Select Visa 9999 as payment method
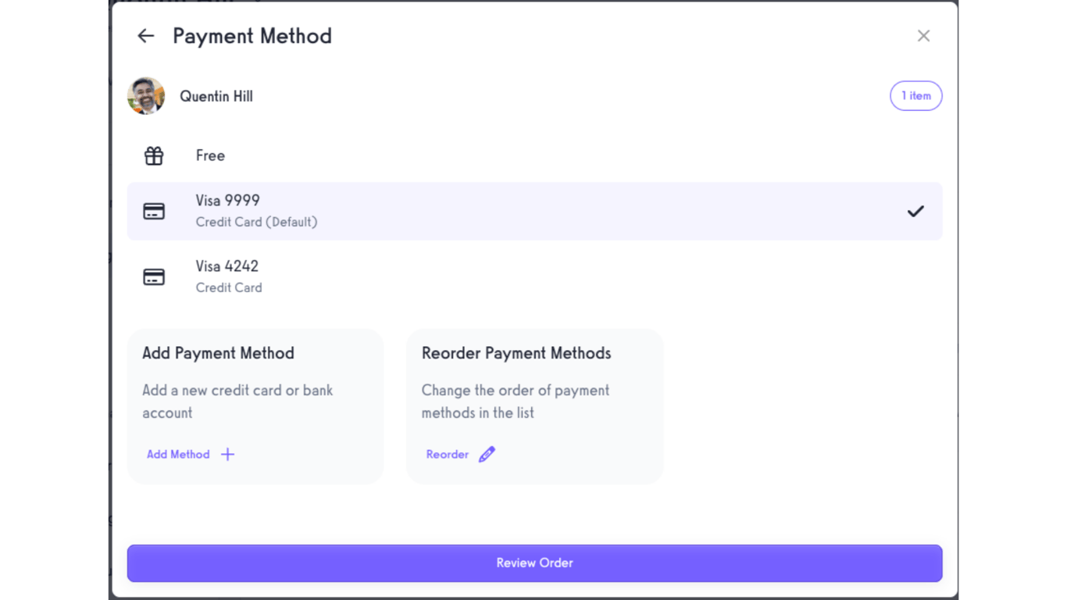This screenshot has width=1067, height=600. (x=534, y=211)
